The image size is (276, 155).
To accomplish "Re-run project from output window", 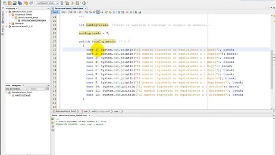I will [53, 119].
